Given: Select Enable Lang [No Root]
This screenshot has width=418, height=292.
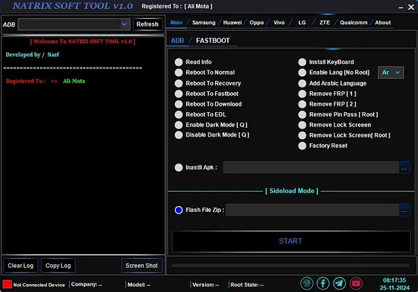Looking at the screenshot, I should click(x=302, y=72).
